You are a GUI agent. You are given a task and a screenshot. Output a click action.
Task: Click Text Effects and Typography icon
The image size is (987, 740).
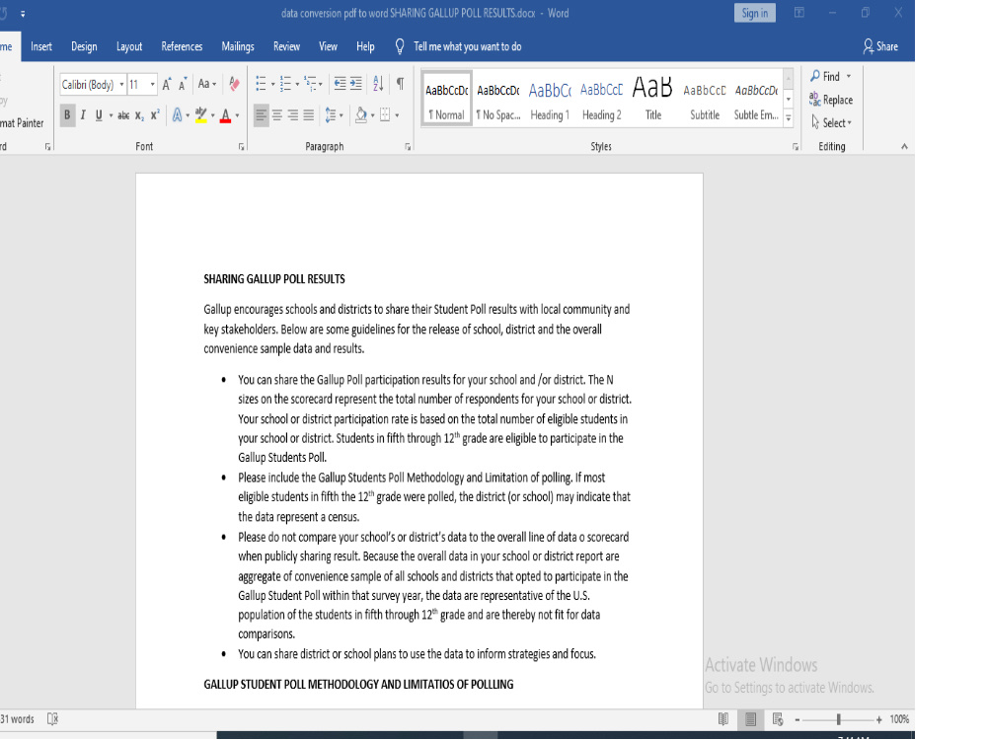(177, 115)
